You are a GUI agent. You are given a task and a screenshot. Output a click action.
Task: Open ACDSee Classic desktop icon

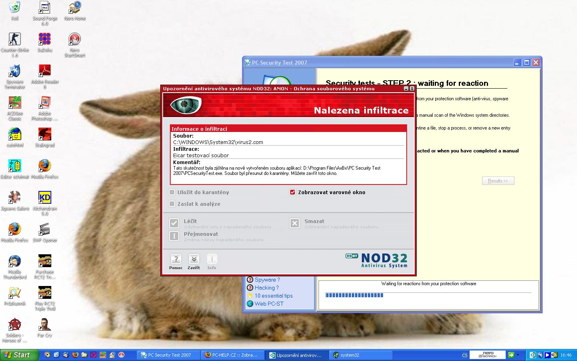(x=15, y=108)
